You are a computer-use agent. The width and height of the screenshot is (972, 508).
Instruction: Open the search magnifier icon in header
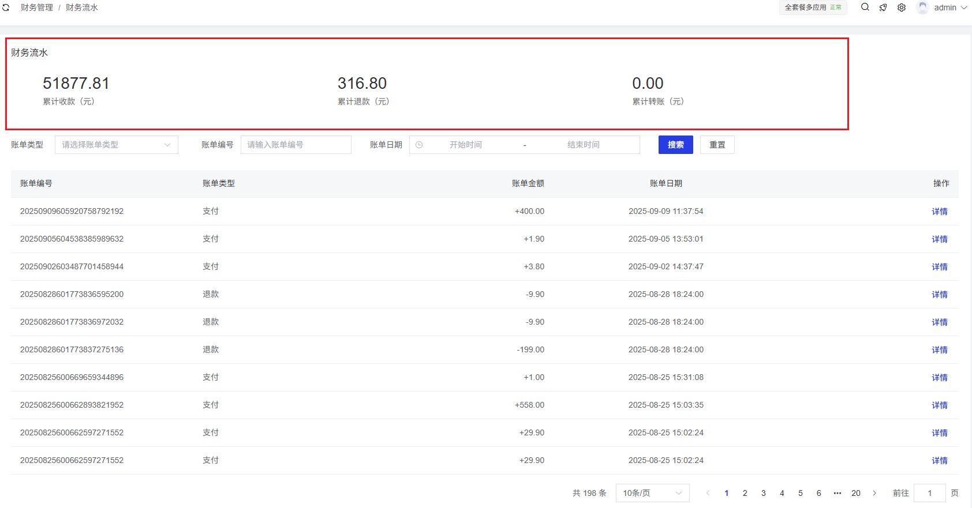pyautogui.click(x=865, y=7)
